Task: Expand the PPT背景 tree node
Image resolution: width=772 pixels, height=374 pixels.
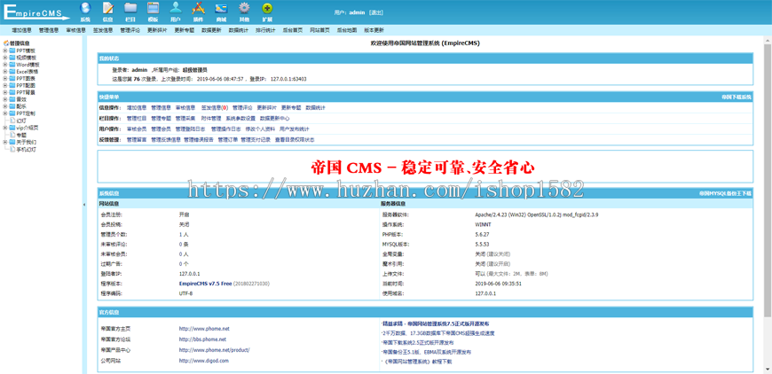Action: click(5, 92)
